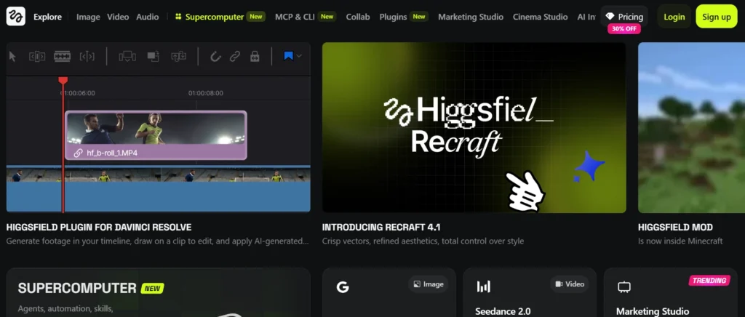Image resolution: width=745 pixels, height=317 pixels.
Task: Click the Seedance bars icon
Action: (x=483, y=286)
